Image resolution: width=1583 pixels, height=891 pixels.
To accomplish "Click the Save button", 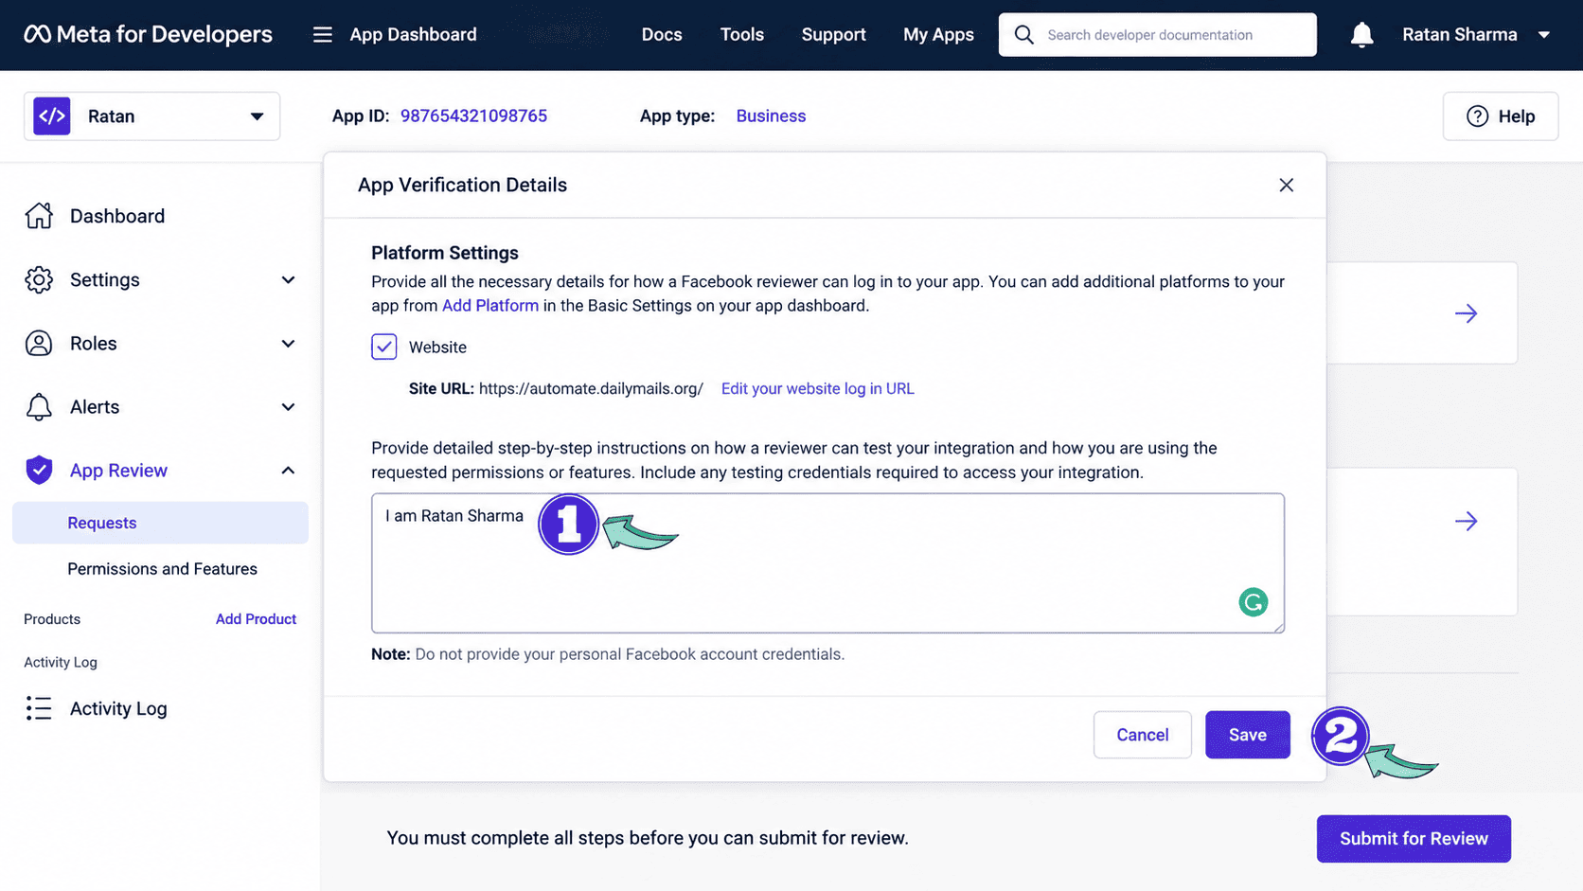I will (1247, 735).
